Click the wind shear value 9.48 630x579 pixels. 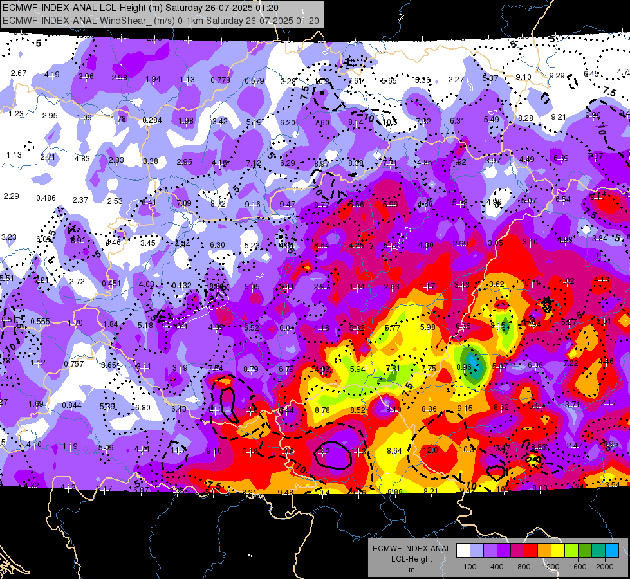tap(285, 492)
